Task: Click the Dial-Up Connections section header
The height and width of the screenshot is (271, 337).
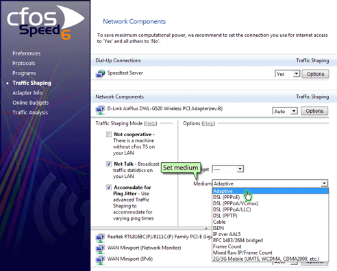Action: coord(118,60)
